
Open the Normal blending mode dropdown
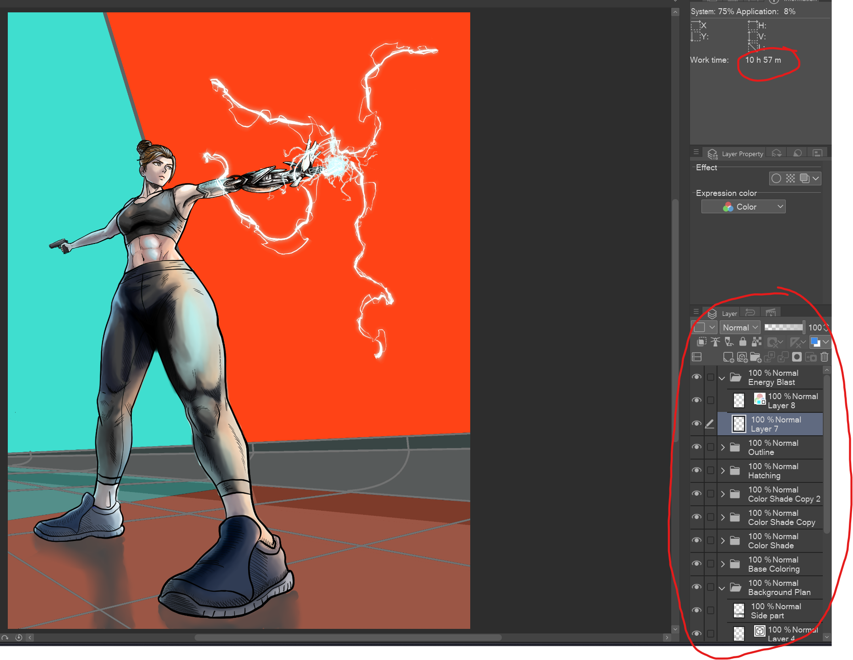740,328
